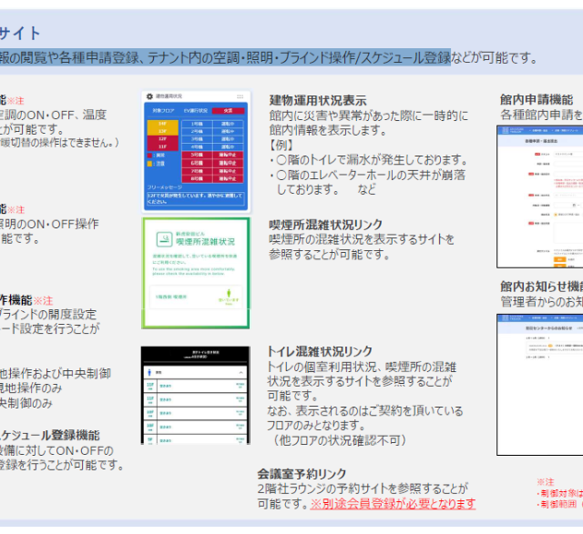Select the EV運行状況 tab in status panel
This screenshot has width=583, height=534.
tap(198, 110)
